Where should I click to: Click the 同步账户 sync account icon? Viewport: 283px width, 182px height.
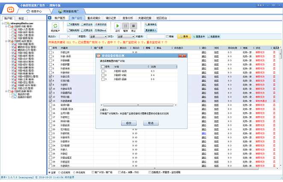[x=55, y=26]
